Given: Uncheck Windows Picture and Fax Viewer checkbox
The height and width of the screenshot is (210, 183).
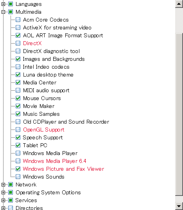Looking at the screenshot, I should point(18,169).
